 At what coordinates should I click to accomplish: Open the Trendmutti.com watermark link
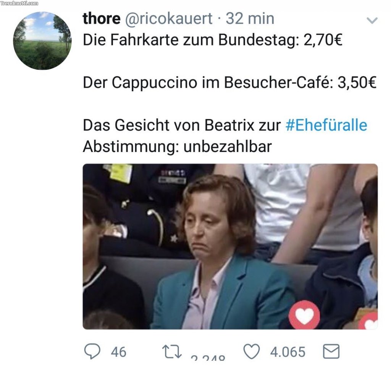[19, 3]
